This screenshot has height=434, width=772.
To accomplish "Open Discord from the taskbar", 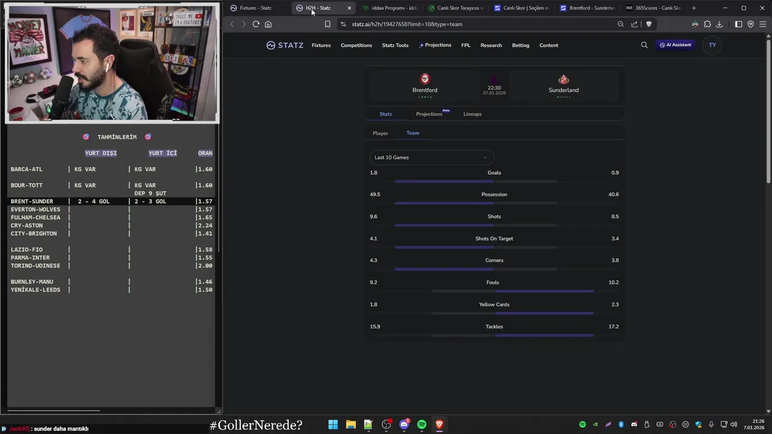I will (404, 424).
